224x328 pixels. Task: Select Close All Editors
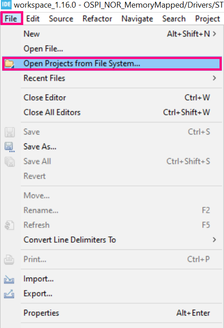pyautogui.click(x=52, y=113)
